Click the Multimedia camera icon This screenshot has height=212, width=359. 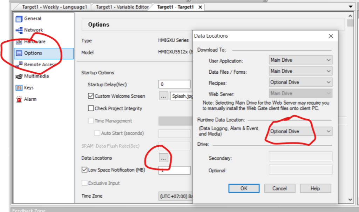point(19,77)
